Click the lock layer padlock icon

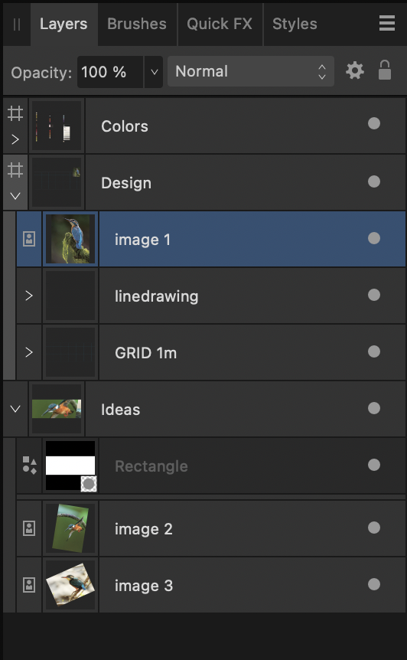[384, 70]
